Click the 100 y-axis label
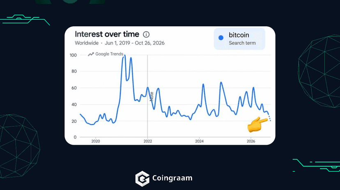 pyautogui.click(x=73, y=55)
